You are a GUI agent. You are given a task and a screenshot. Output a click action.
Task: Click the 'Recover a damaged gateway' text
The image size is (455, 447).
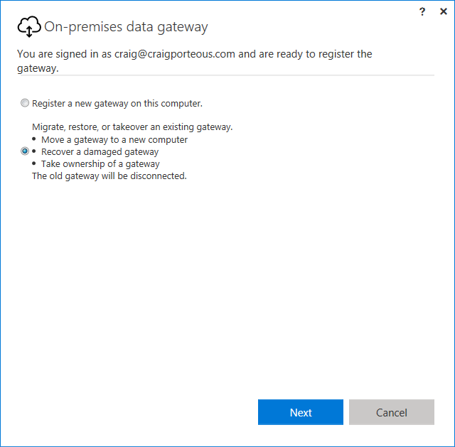tap(100, 152)
